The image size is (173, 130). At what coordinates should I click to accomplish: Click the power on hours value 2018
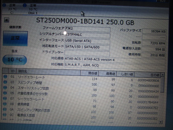pos(154,55)
